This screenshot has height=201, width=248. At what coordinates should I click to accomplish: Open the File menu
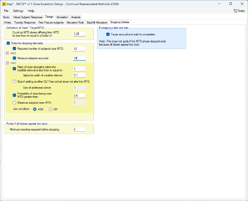6,11
